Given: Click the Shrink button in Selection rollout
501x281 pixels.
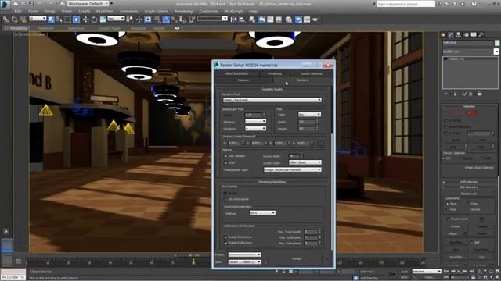Looking at the screenshot, I should (456, 140).
